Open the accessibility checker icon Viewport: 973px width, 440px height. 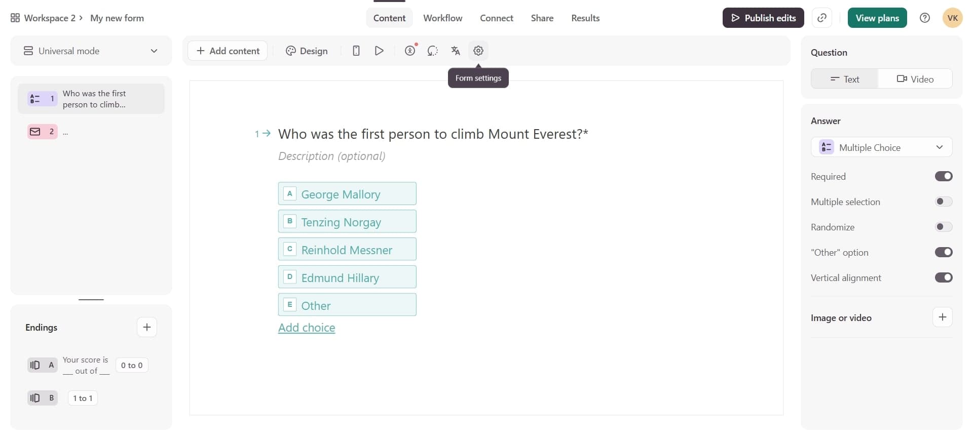pyautogui.click(x=410, y=51)
